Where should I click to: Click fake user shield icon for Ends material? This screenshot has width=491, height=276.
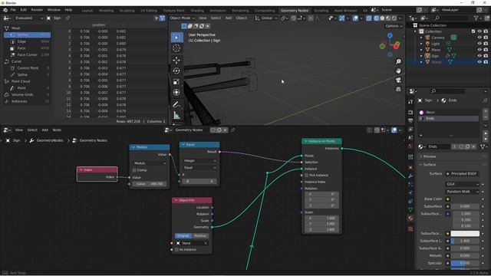coord(461,146)
